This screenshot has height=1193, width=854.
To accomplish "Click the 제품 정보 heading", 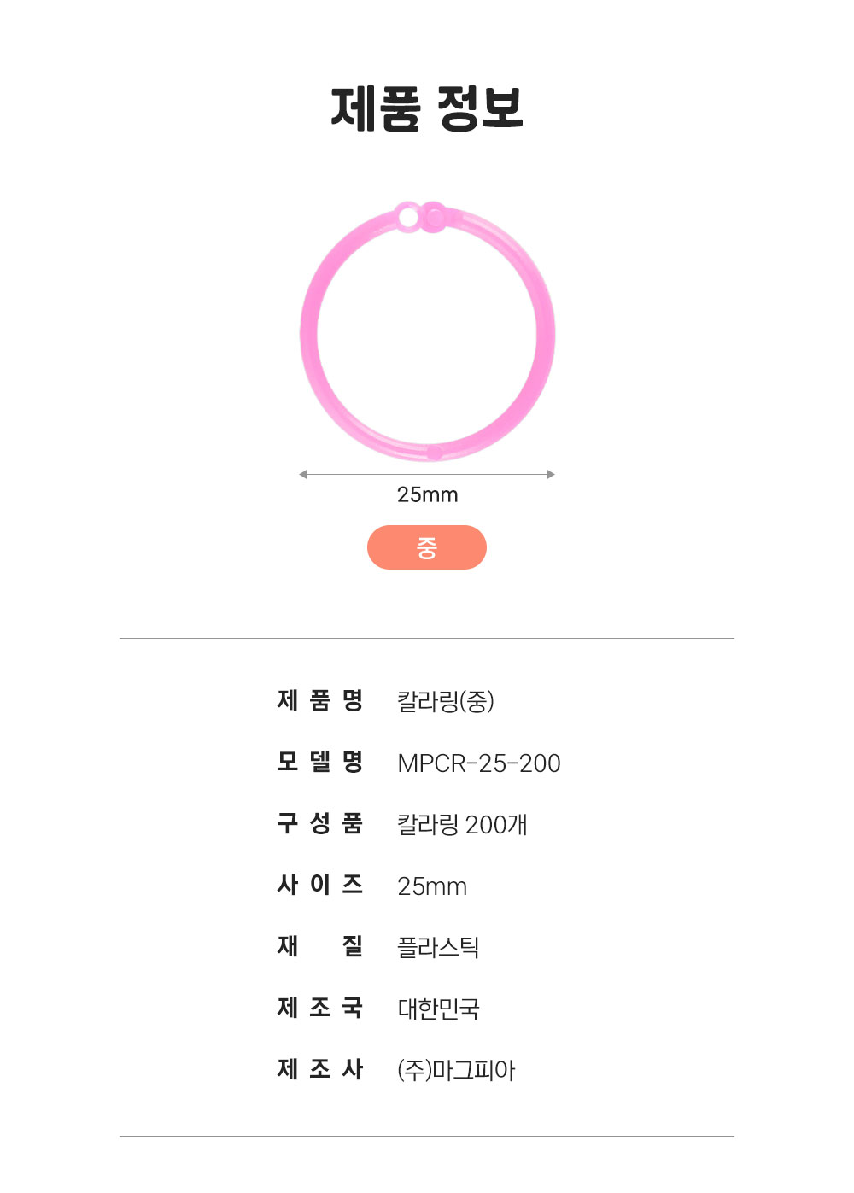I will [x=427, y=108].
